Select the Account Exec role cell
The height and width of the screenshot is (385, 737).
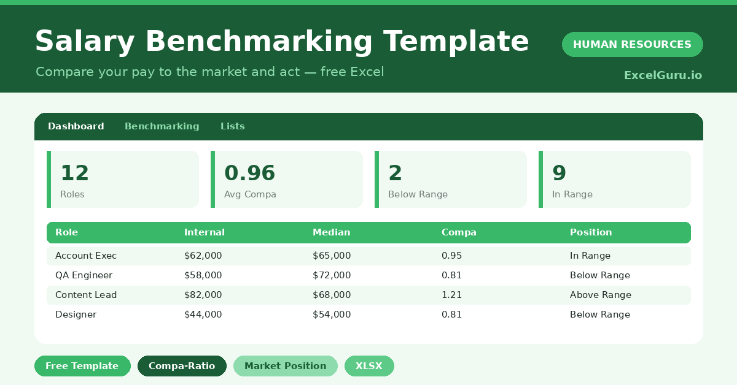point(86,256)
